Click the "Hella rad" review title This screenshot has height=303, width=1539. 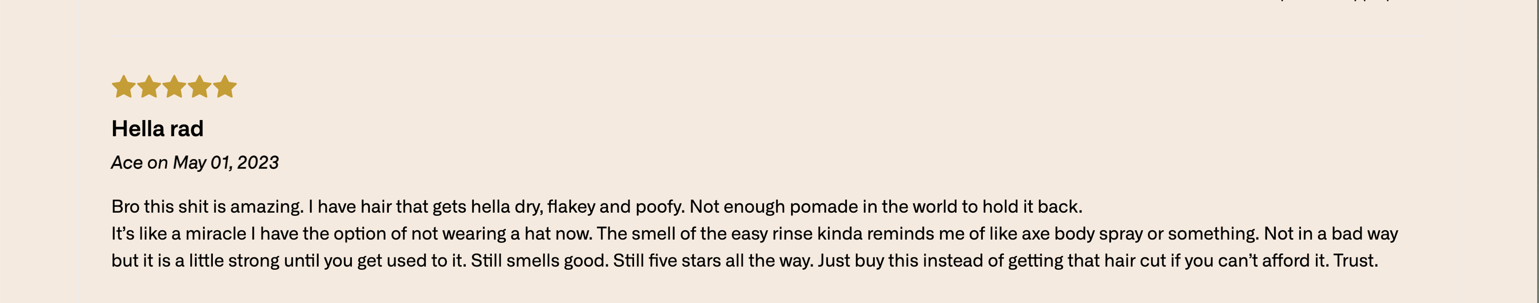coord(157,129)
